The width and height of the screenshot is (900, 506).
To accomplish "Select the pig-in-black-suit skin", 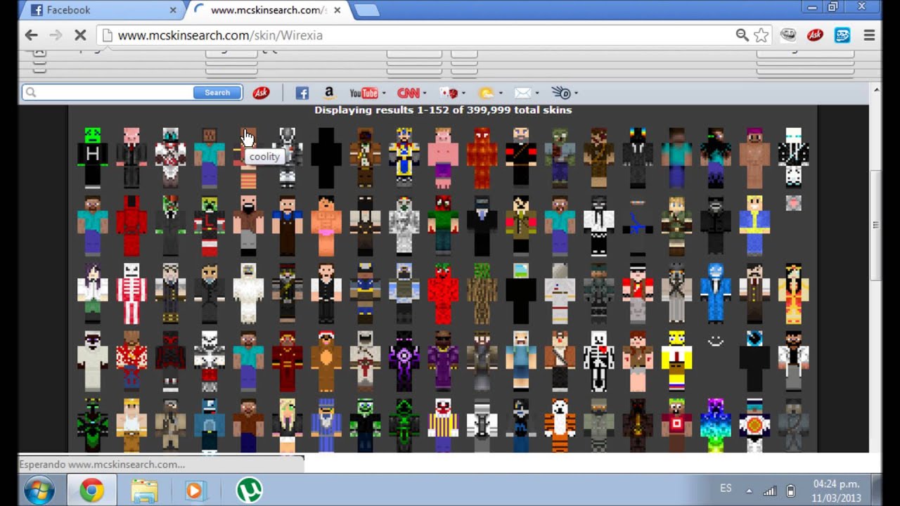I will 131,157.
